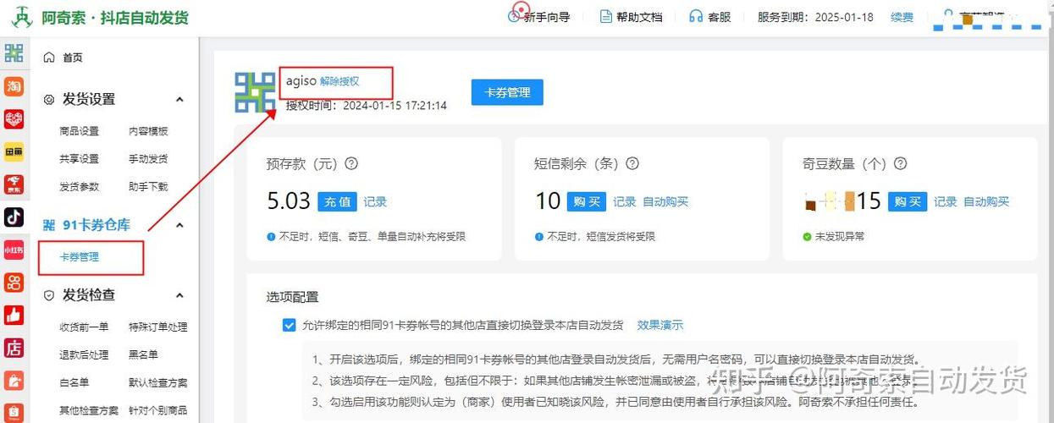Open 特殊订单处理 menu item
This screenshot has width=1054, height=423.
pyautogui.click(x=158, y=327)
